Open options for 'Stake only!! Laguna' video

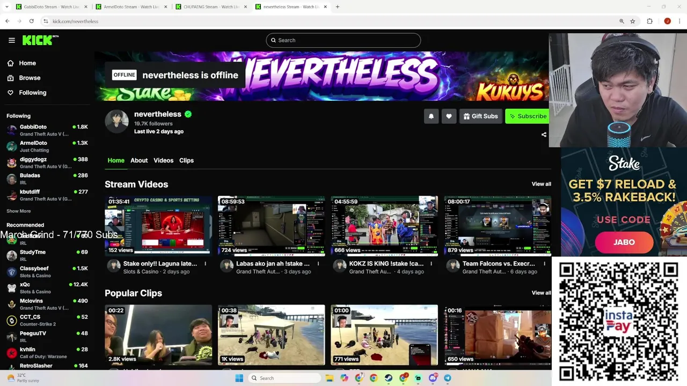(x=205, y=264)
